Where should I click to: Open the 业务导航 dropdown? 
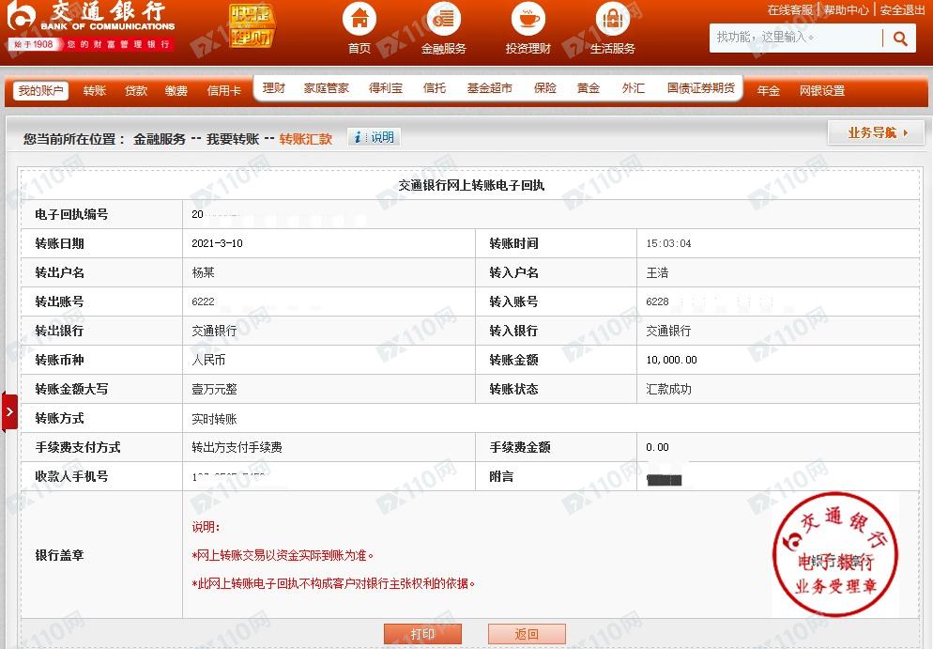(x=876, y=132)
